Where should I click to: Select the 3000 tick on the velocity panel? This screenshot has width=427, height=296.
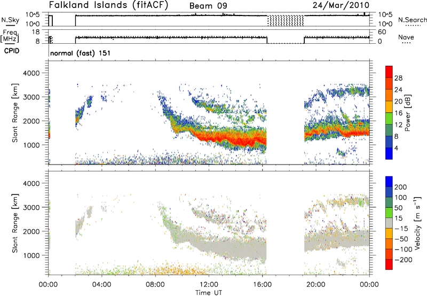point(31,207)
